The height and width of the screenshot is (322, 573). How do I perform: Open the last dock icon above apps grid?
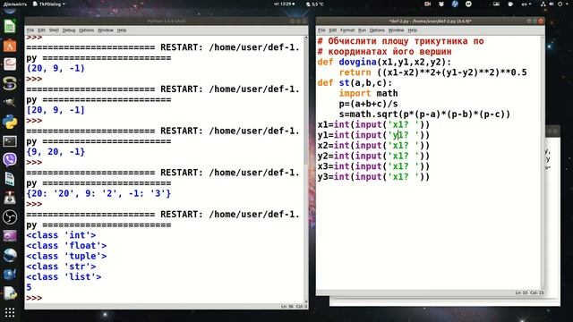coord(10,293)
